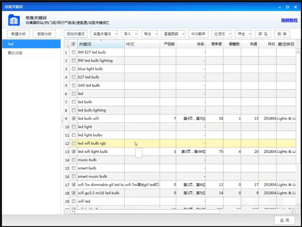This screenshot has width=302, height=227.
Task: Click the horizontal scrollbar right arrow
Action: click(293, 212)
